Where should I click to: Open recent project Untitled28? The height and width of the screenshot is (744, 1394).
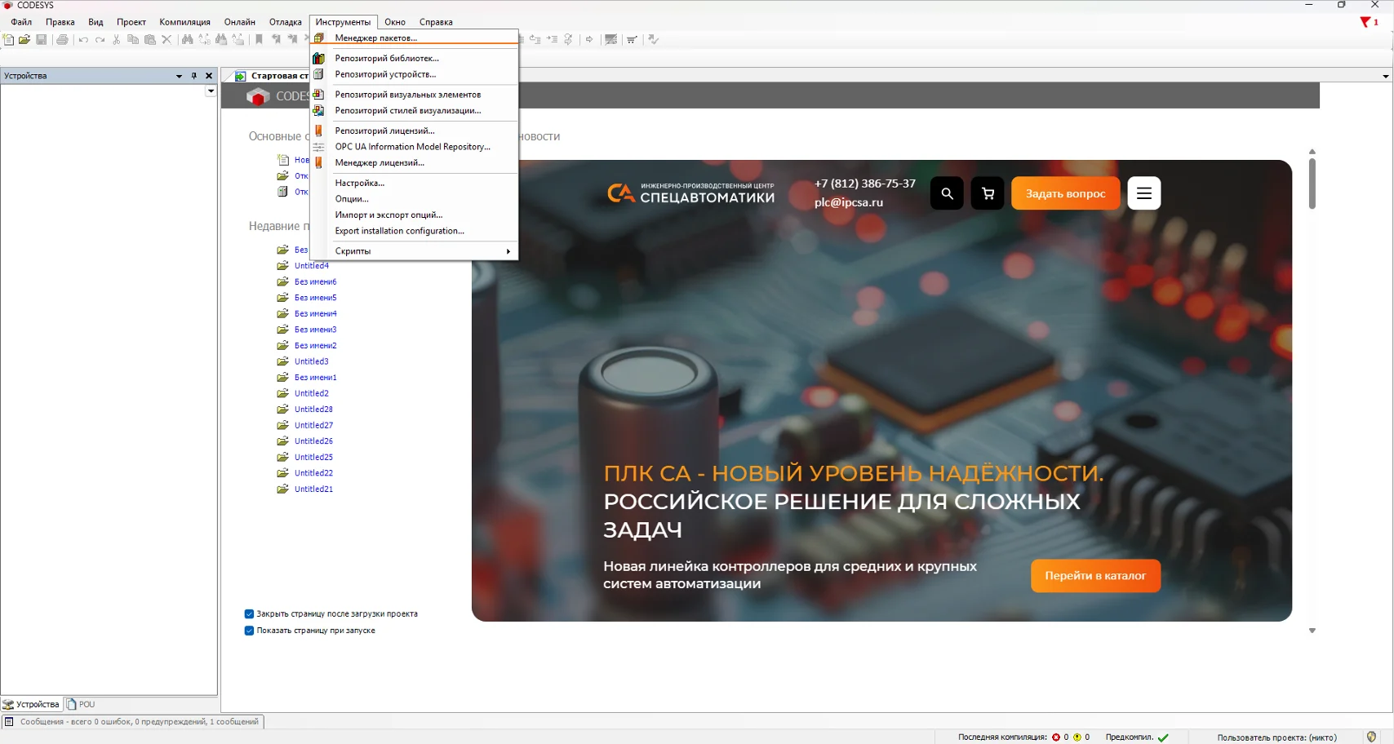click(x=313, y=410)
